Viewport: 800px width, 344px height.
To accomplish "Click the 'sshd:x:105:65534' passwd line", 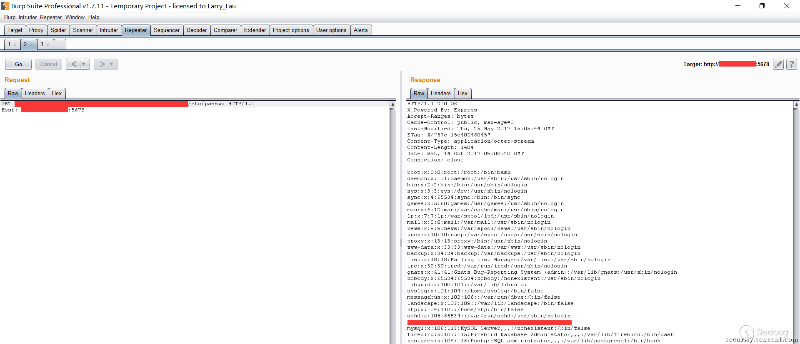I will 489,316.
